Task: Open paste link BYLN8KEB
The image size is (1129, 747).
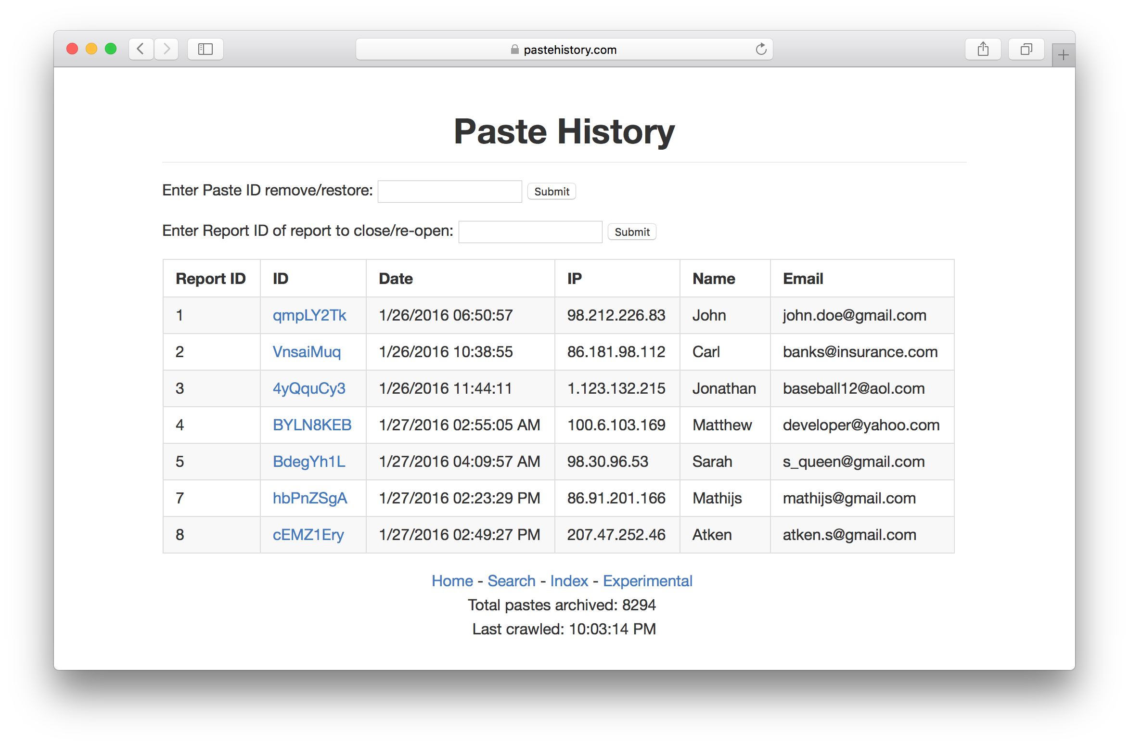Action: click(x=312, y=425)
